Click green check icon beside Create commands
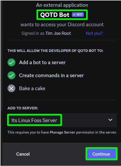This screenshot has width=121, height=166. point(11,75)
